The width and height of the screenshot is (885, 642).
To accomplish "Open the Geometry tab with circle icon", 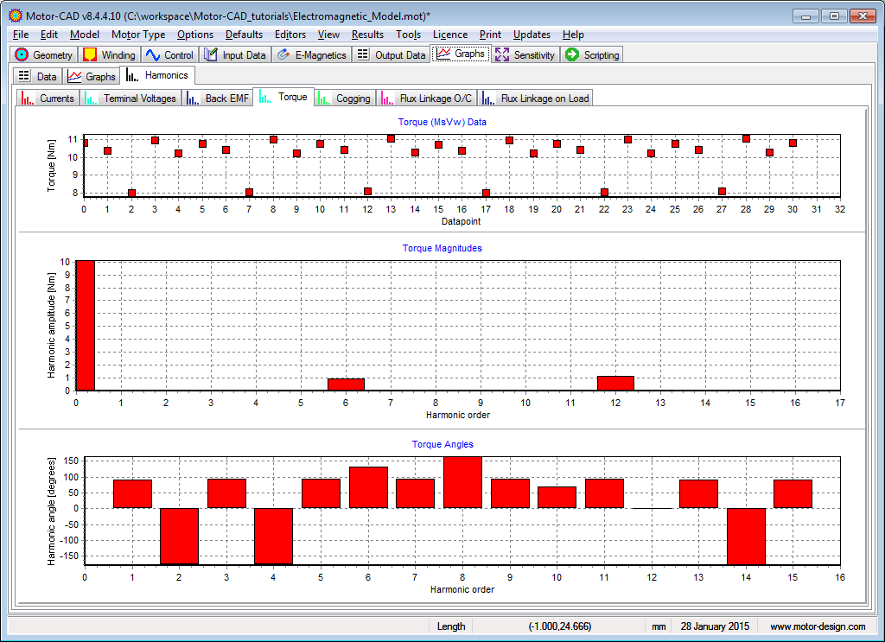I will (44, 55).
